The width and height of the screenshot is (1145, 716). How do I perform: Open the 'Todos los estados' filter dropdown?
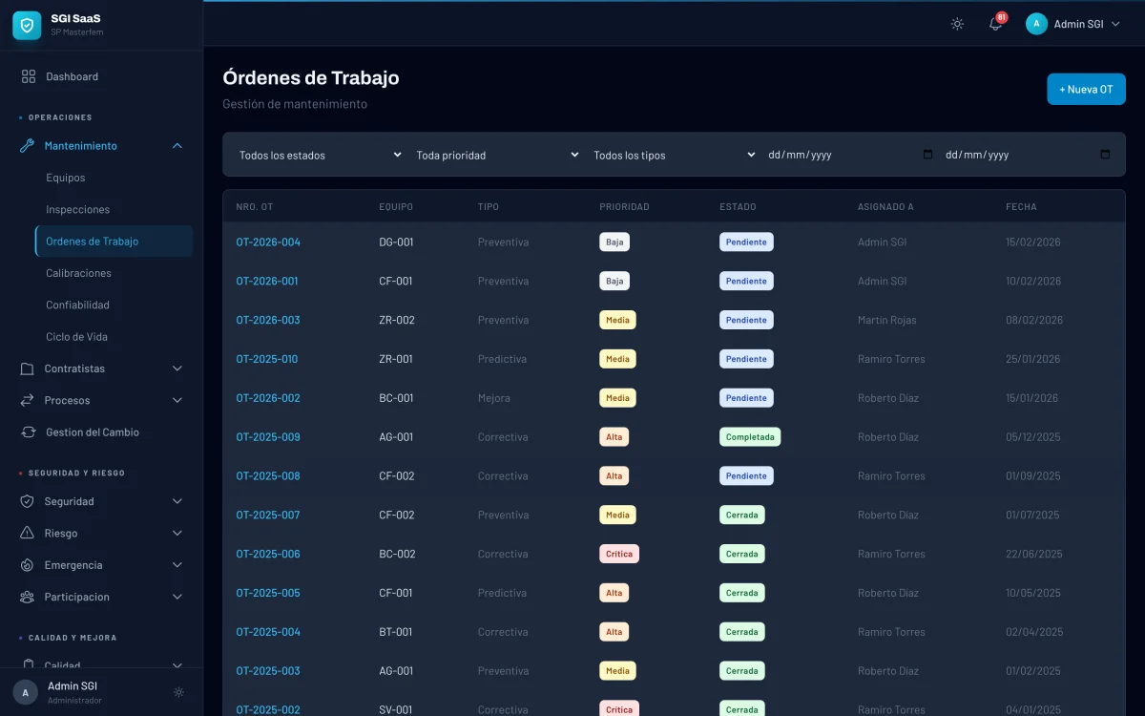[317, 154]
